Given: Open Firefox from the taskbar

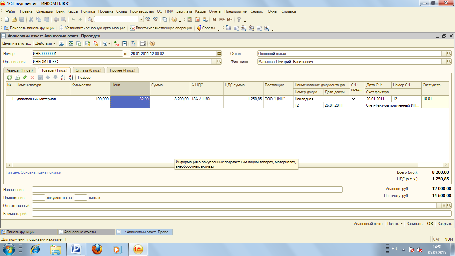Looking at the screenshot, I should click(x=97, y=249).
